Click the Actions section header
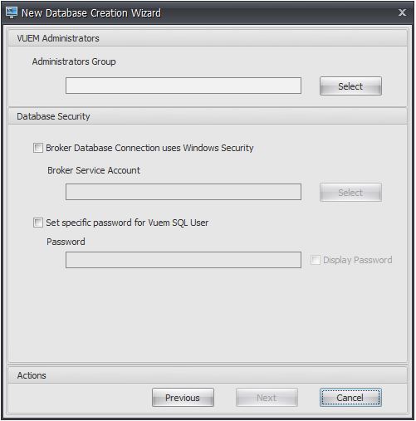The height and width of the screenshot is (421, 416). click(208, 375)
